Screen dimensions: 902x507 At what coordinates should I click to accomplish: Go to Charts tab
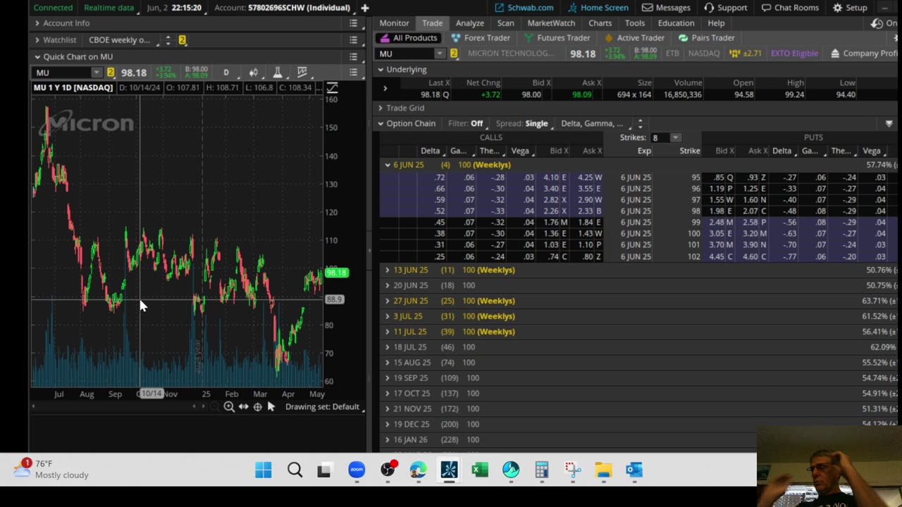pos(600,23)
